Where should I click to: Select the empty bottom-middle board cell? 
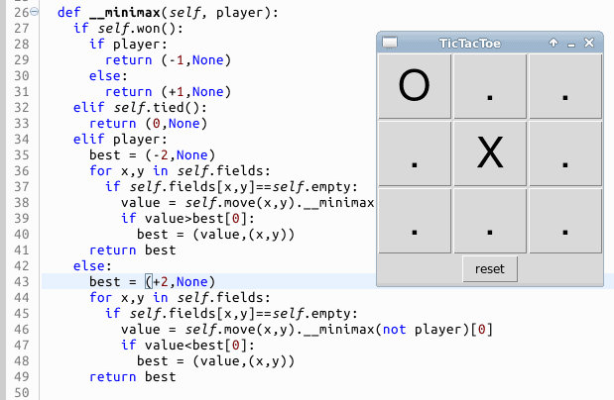(x=490, y=220)
